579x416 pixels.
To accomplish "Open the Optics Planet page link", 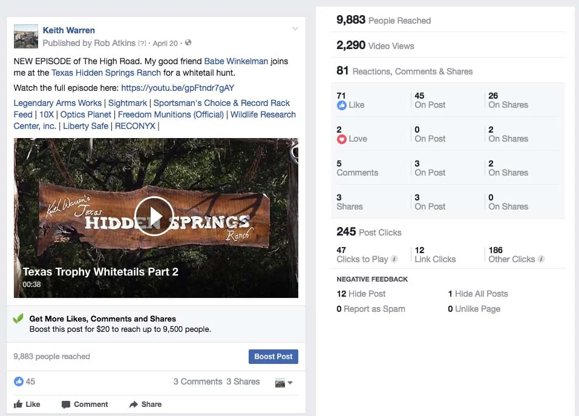I will click(86, 114).
